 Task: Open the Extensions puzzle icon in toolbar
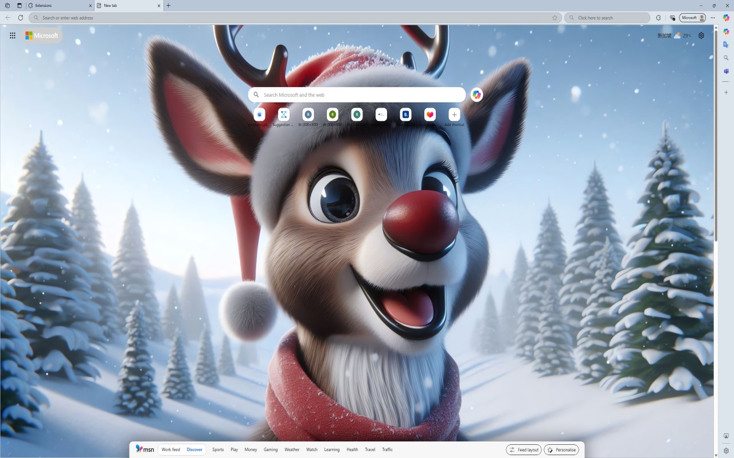point(658,18)
